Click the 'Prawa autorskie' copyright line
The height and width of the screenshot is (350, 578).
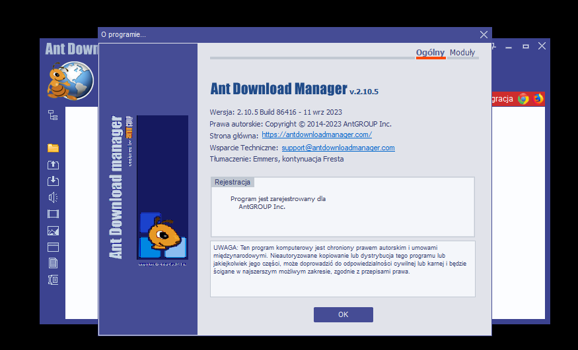pos(301,124)
